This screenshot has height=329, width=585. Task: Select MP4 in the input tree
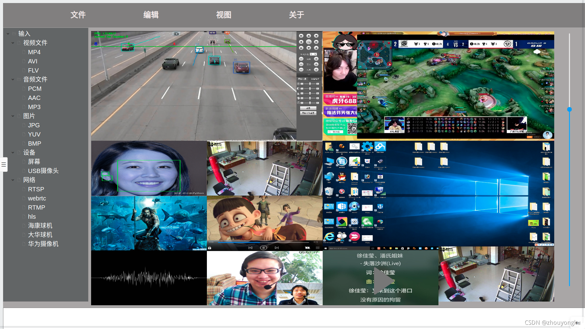(x=34, y=52)
